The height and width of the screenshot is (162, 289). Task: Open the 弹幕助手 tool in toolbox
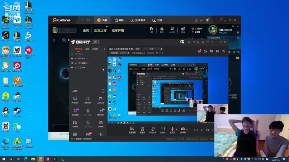(75, 100)
